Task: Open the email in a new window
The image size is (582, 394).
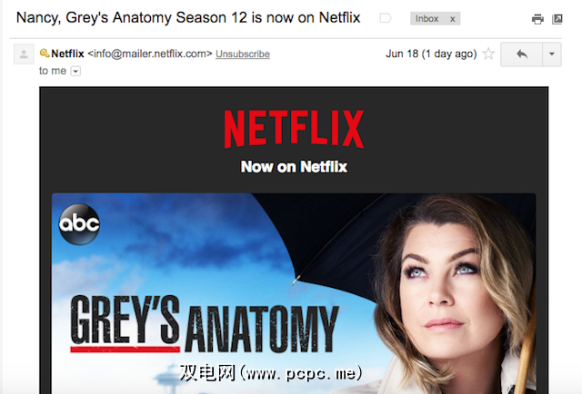Action: (557, 19)
